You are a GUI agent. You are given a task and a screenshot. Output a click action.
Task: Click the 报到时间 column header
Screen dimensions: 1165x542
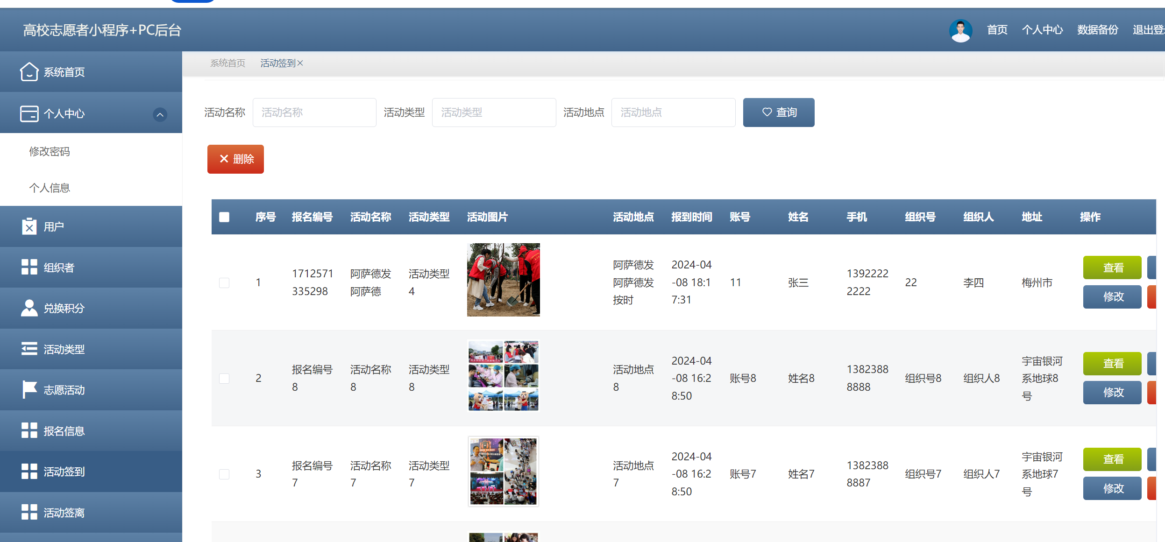(692, 217)
